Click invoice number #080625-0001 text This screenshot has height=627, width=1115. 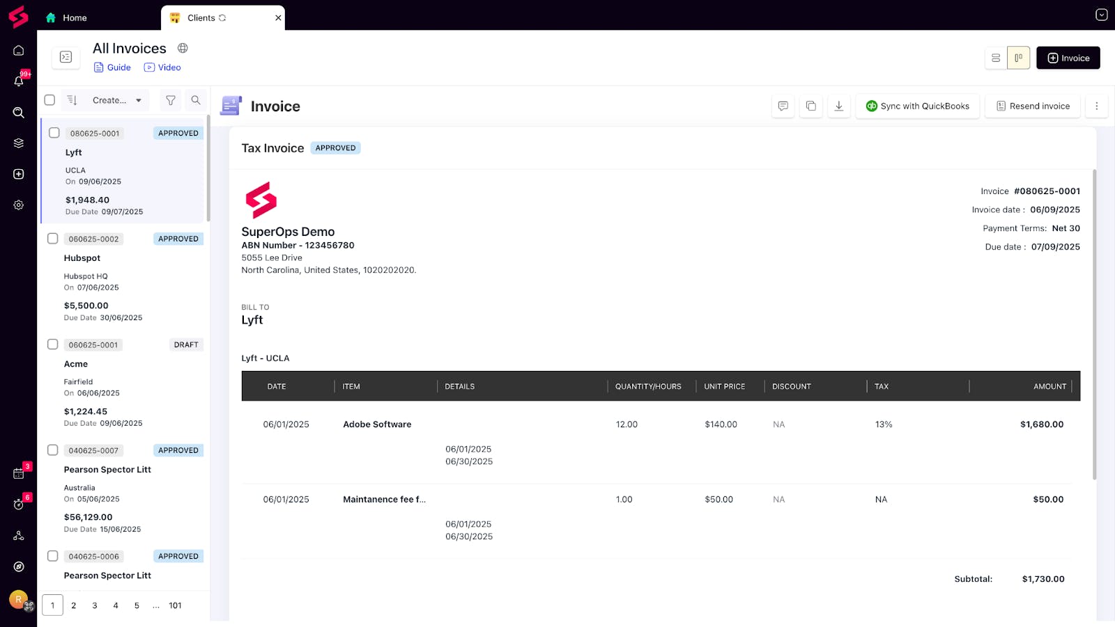(1047, 191)
